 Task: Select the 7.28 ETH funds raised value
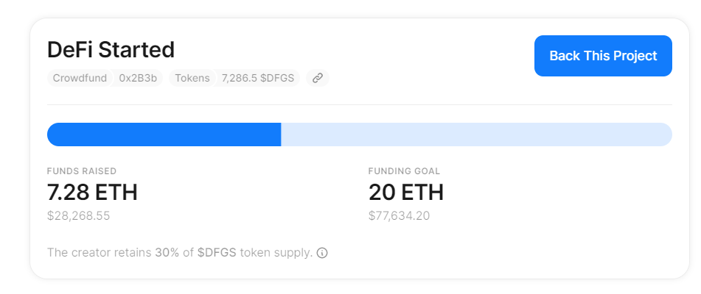pos(92,193)
